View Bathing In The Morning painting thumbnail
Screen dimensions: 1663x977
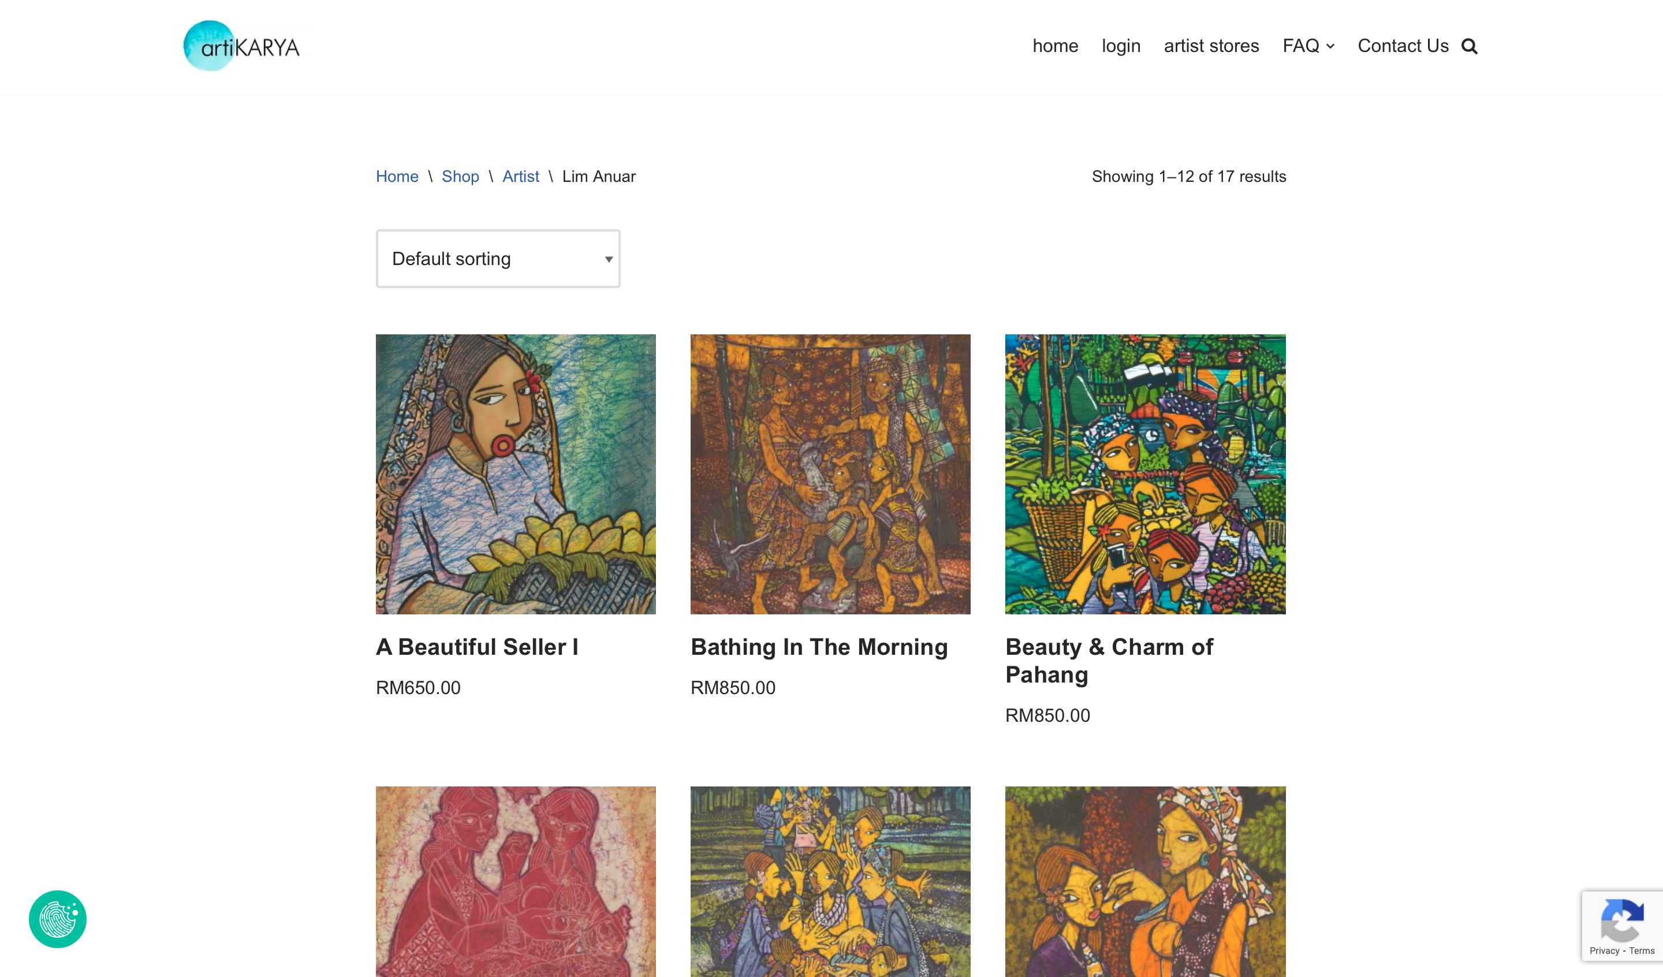[830, 474]
